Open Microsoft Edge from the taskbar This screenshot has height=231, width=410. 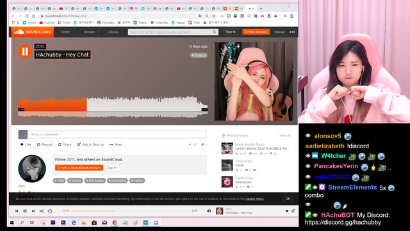(x=74, y=223)
